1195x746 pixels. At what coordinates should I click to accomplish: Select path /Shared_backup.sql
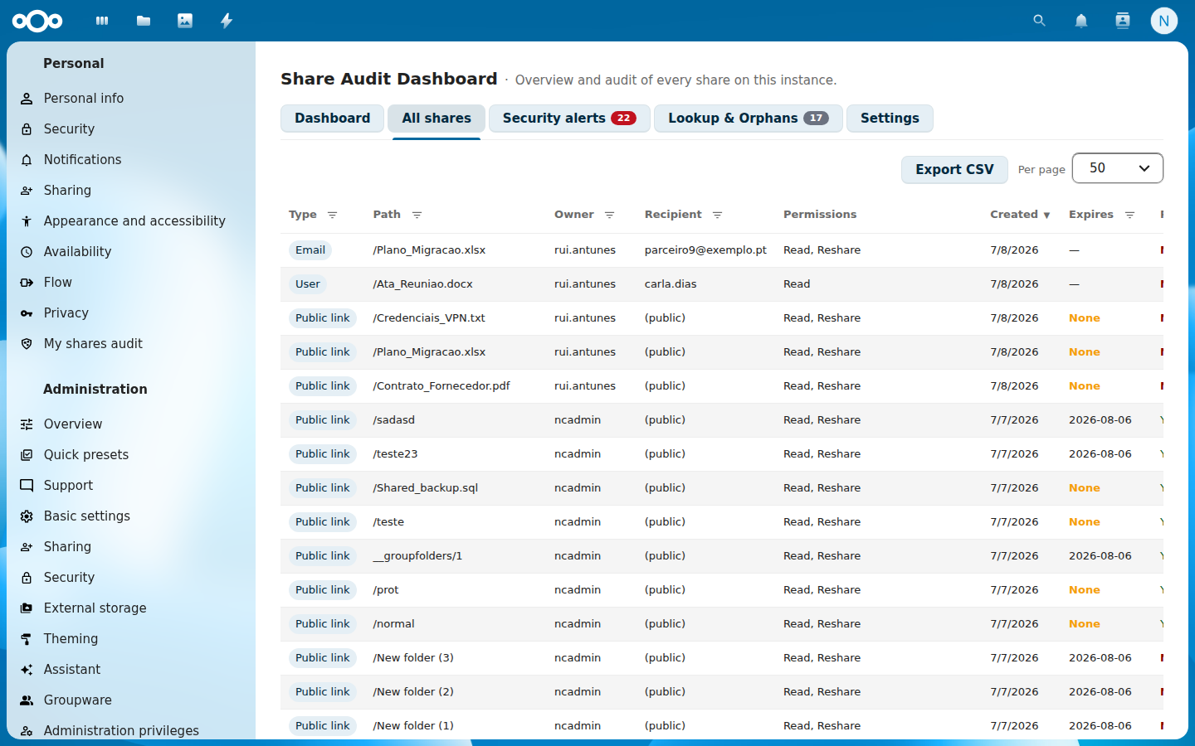[426, 488]
